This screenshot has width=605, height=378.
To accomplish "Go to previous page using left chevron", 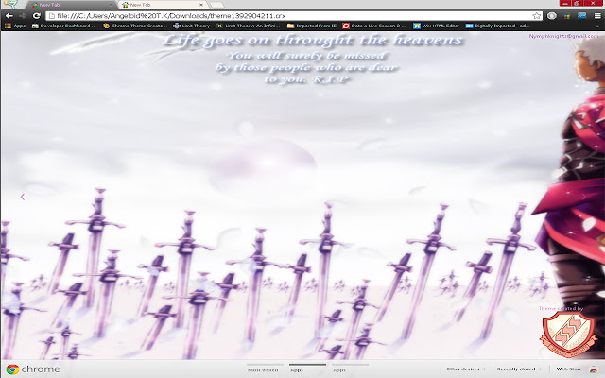I will (x=23, y=197).
